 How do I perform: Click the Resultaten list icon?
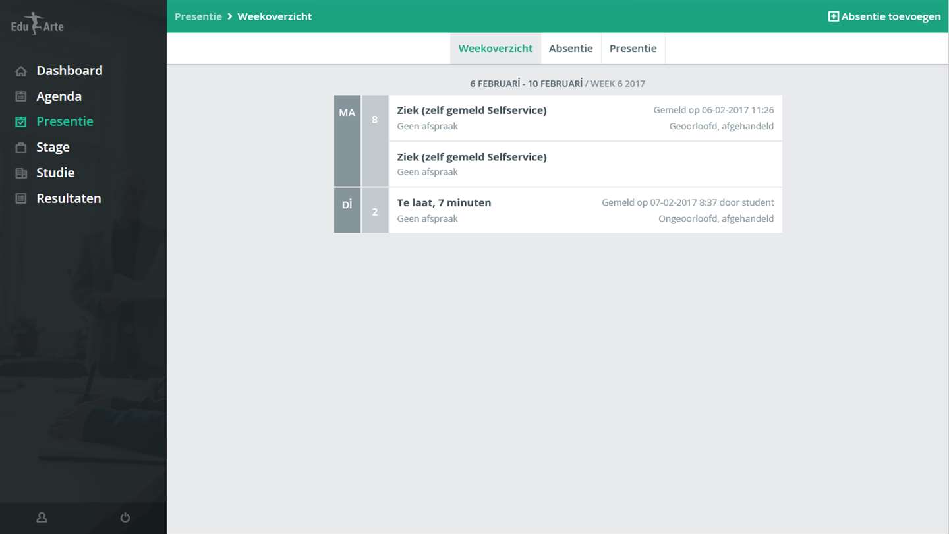[x=21, y=198]
